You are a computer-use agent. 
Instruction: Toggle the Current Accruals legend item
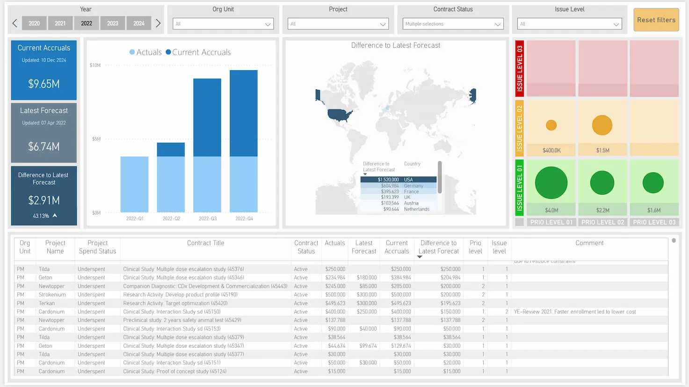[x=198, y=52]
